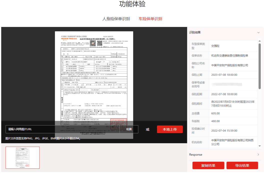Click the 2022-07-04 15:59:00 confirmation time
The height and width of the screenshot is (176, 270).
coord(224,131)
